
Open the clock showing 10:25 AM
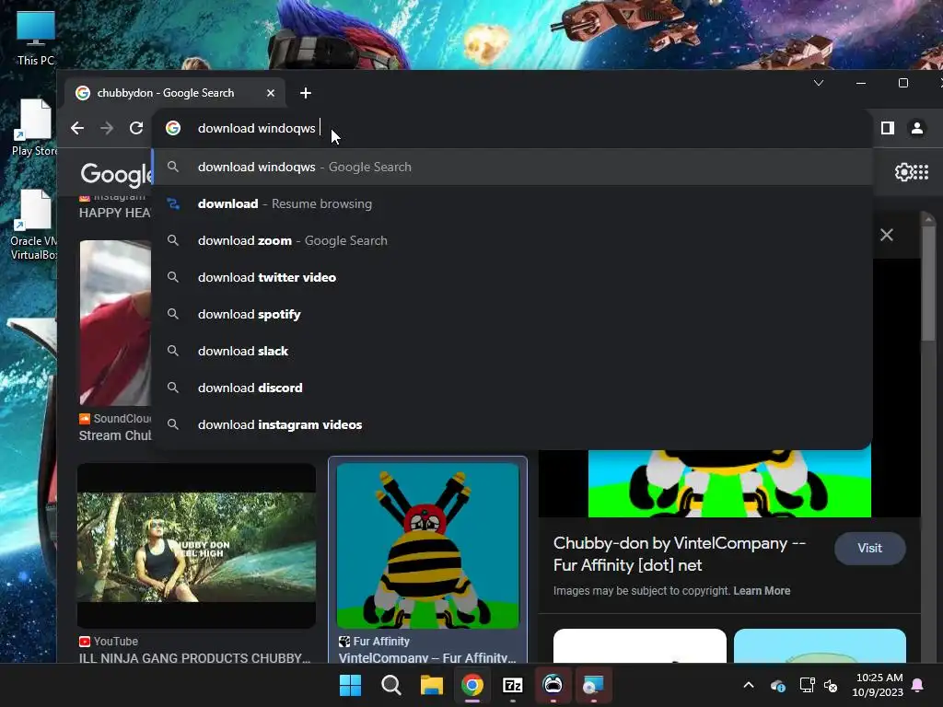[x=878, y=685]
